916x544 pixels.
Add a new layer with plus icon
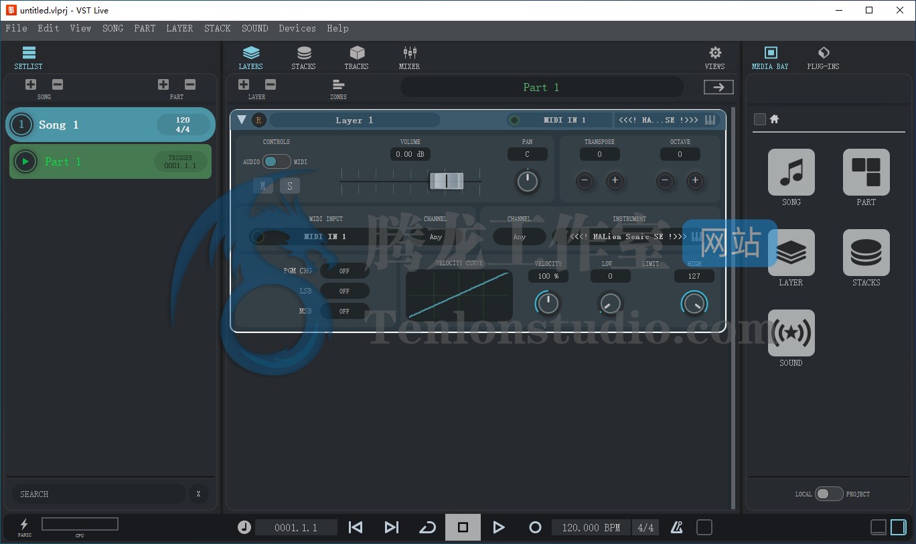click(244, 84)
